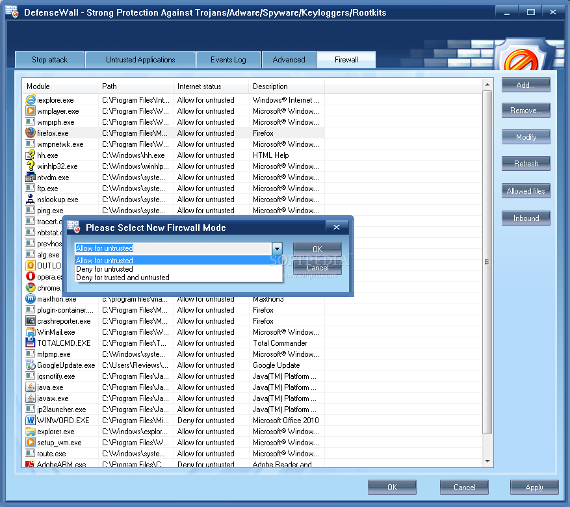Click the explorer.exe folder icon
570x507 pixels.
[31, 431]
